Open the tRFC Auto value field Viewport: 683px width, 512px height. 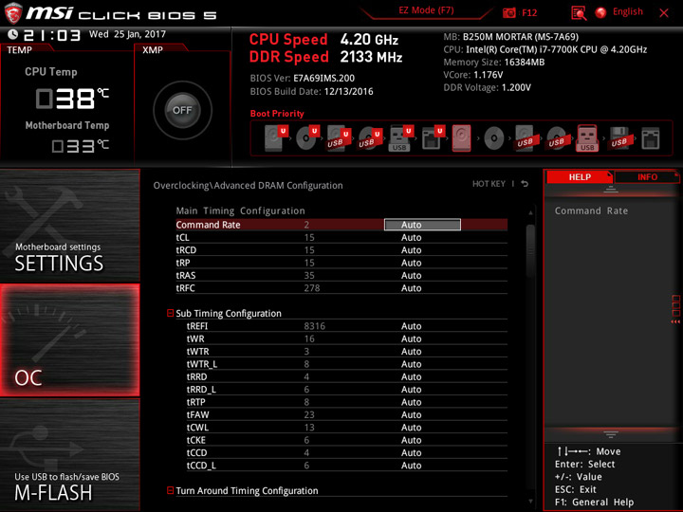coord(411,288)
